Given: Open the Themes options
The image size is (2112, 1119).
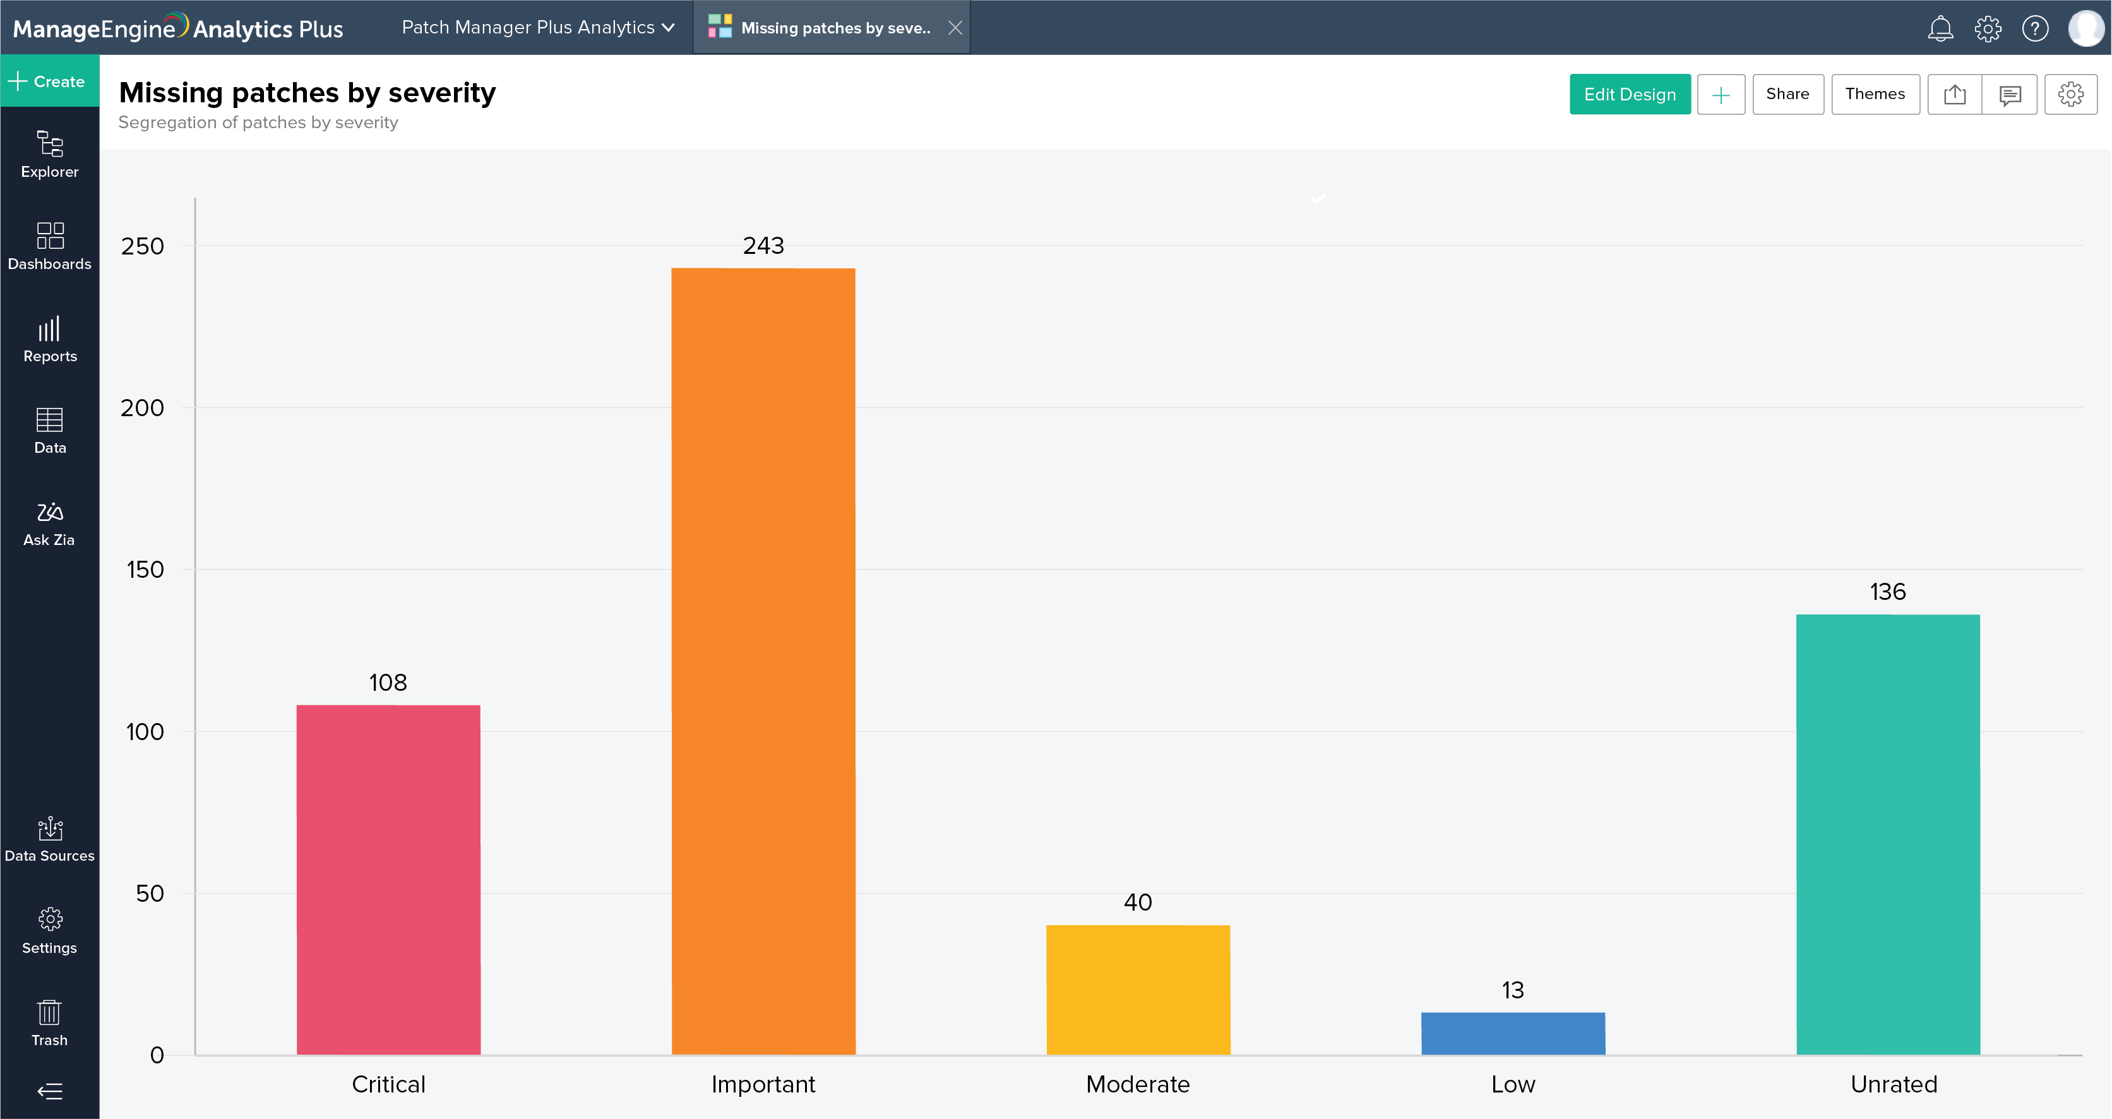Looking at the screenshot, I should (1874, 94).
